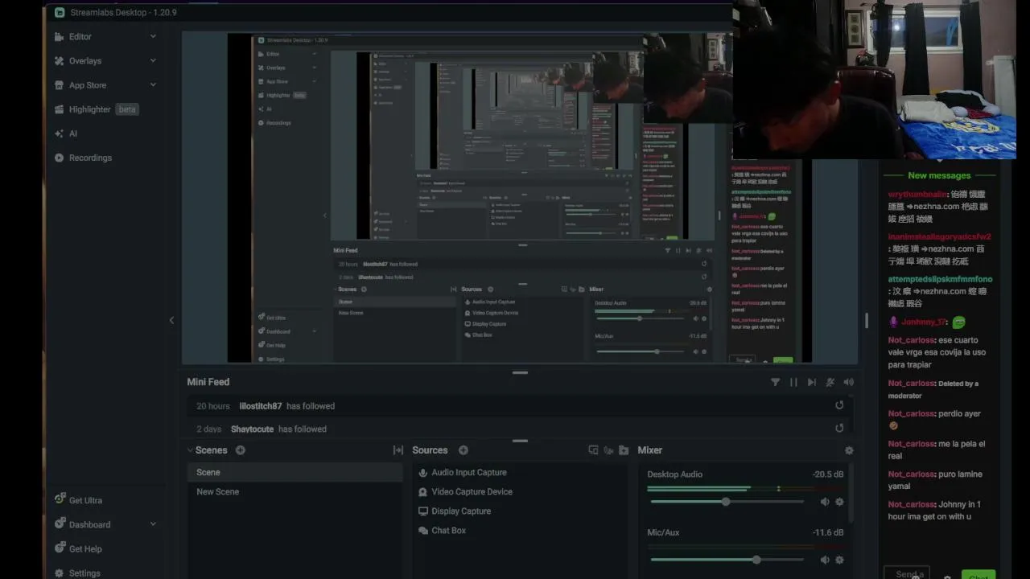
Task: Open the Mixer advanced settings gear
Action: [x=849, y=451]
